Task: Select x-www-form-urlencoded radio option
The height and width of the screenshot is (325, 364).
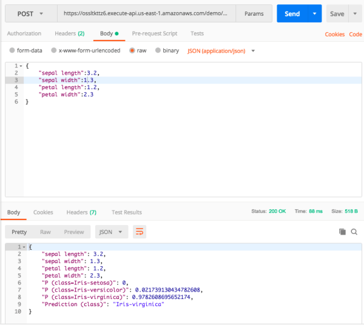Action: (x=53, y=50)
